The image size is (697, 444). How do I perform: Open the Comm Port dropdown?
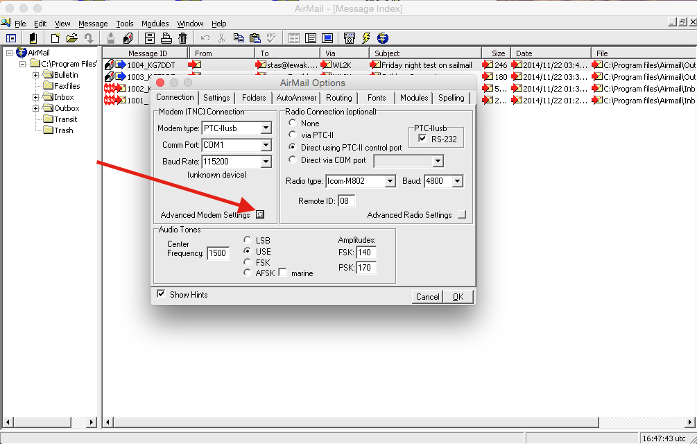pos(266,145)
